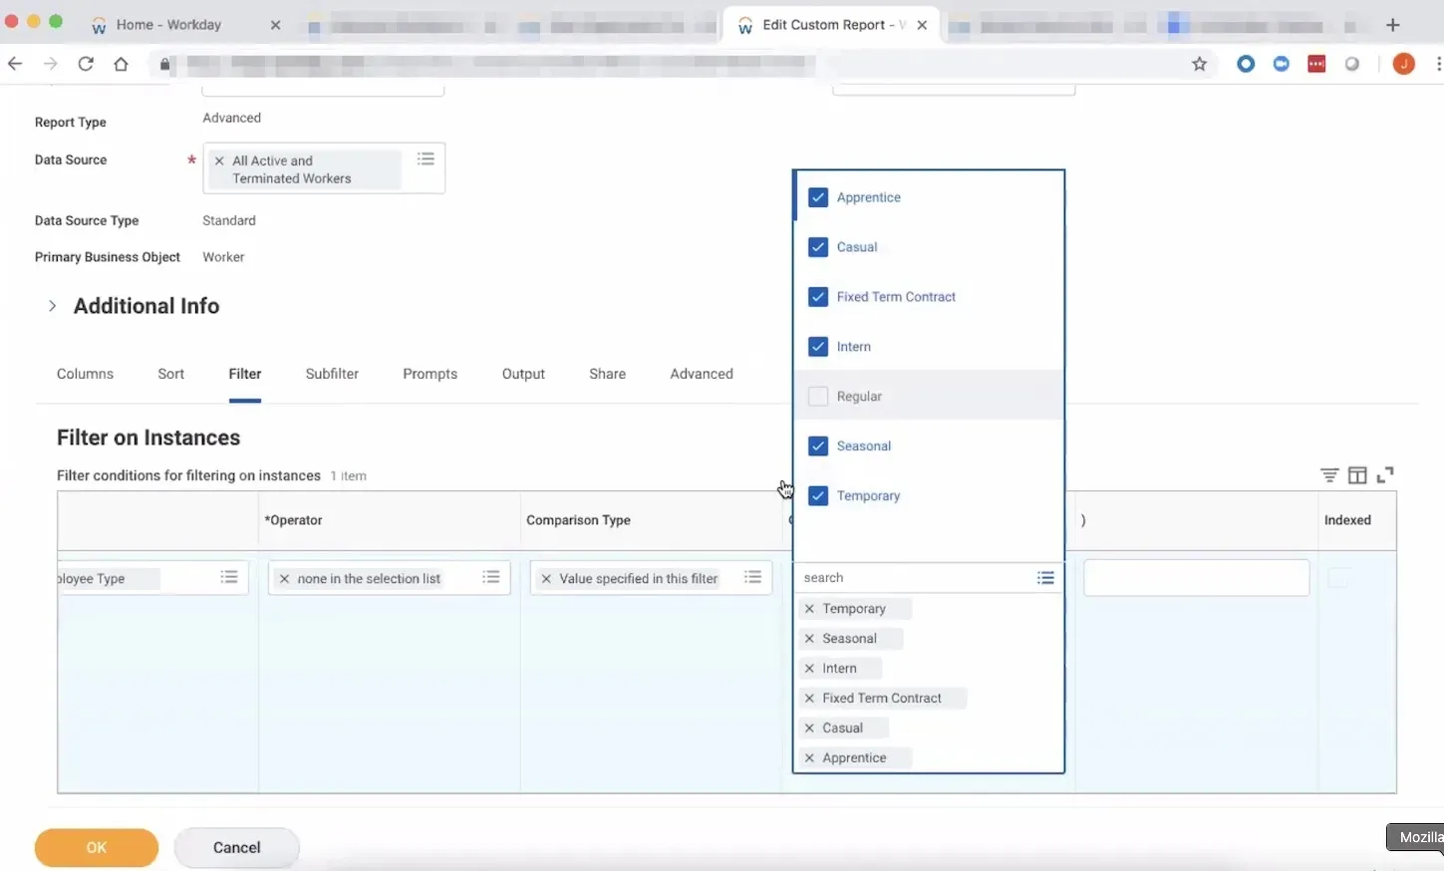Reload the browser page
Screen dimensions: 1444x871
(x=86, y=64)
